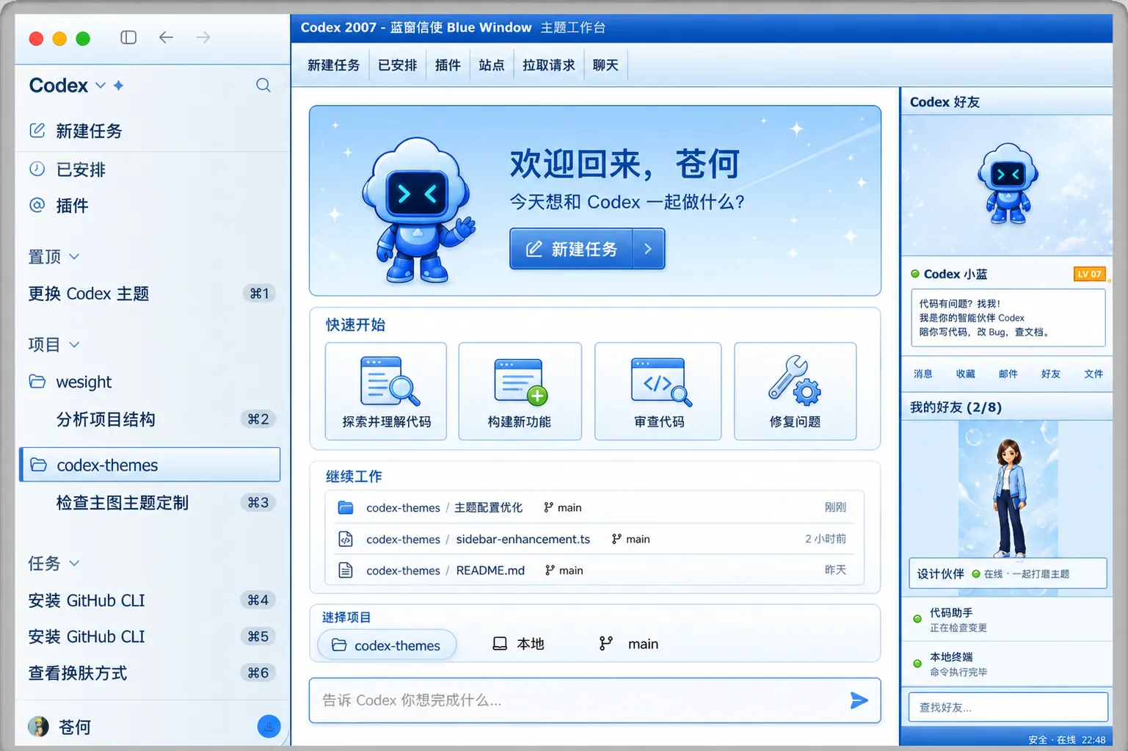Click the 新建任务 button in welcome banner
Screen dimensions: 1128x751
pyautogui.click(x=572, y=249)
